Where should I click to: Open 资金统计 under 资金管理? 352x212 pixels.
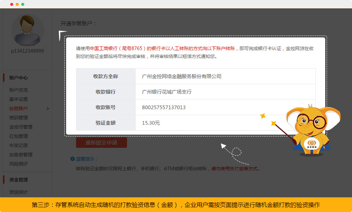pyautogui.click(x=18, y=192)
